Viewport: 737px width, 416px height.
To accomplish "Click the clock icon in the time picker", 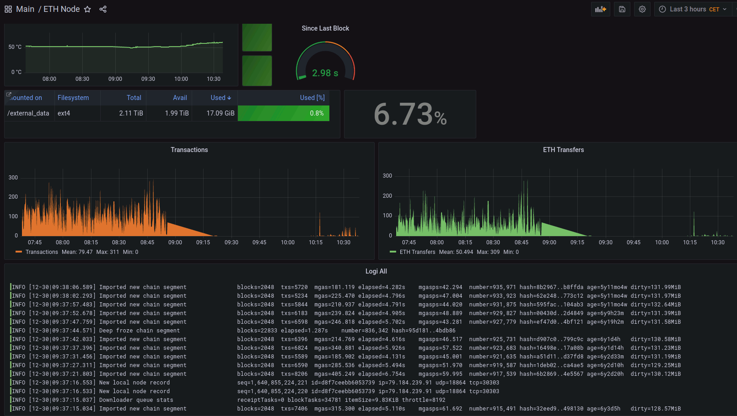I will pos(662,9).
